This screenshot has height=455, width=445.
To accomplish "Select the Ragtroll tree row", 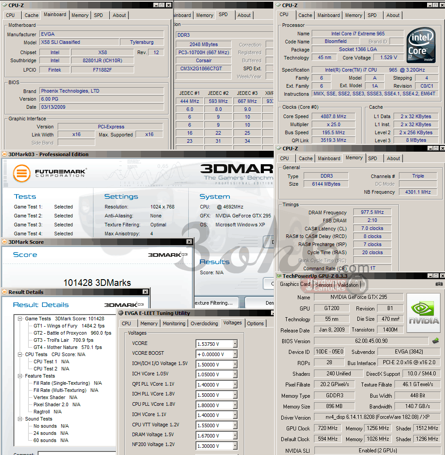I will 47,412.
